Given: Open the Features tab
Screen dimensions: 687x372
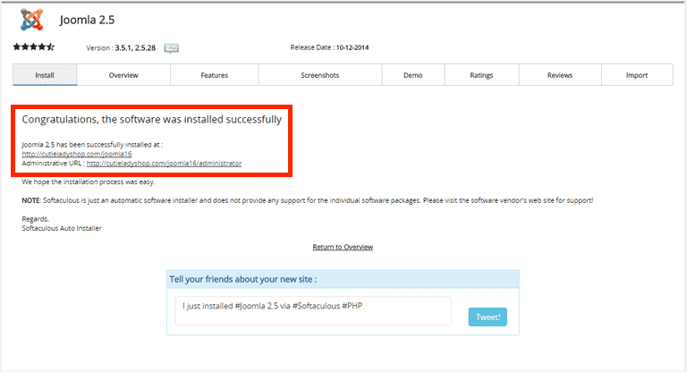Looking at the screenshot, I should (x=215, y=75).
